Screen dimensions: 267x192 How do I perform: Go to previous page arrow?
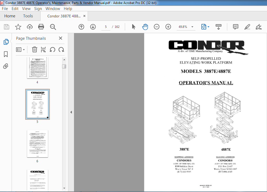(81, 27)
